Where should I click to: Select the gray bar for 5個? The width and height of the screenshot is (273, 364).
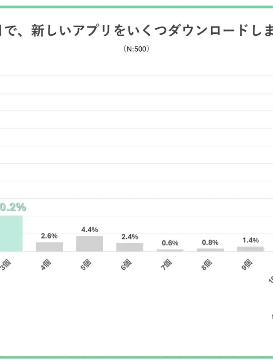tap(90, 244)
